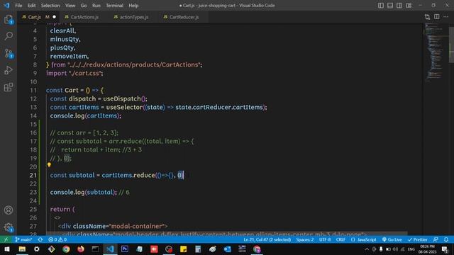Open the Edit menu

[x=31, y=6]
